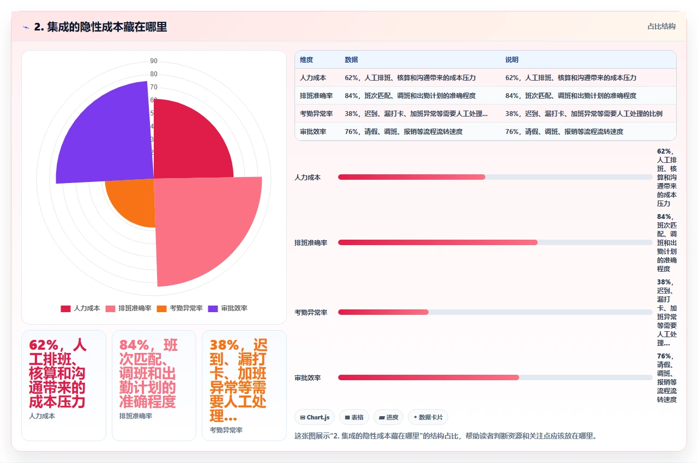Screen dimensions: 698x463
Task: Click the 数据卡片 tag chip
Action: (x=428, y=417)
